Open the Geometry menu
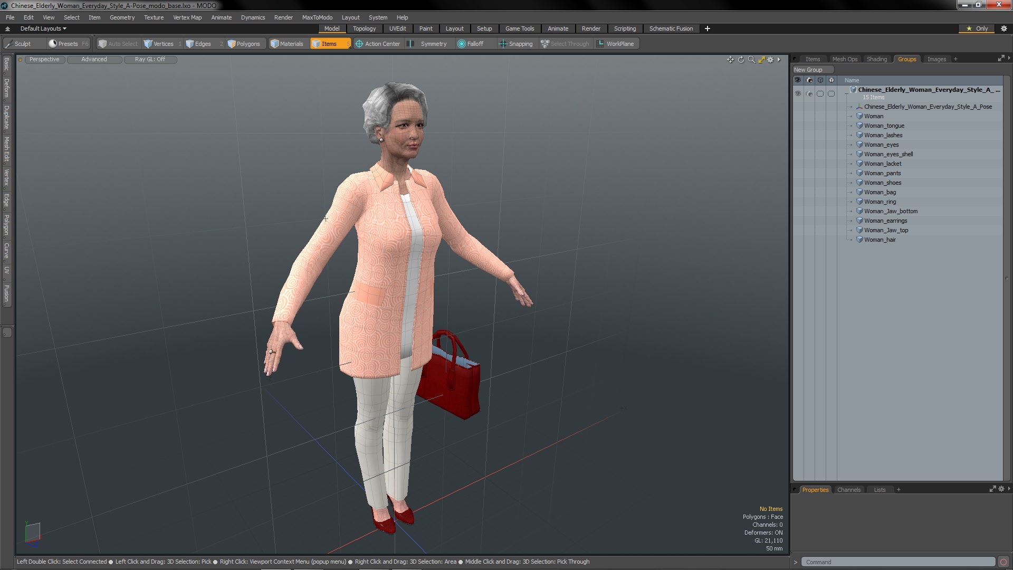The height and width of the screenshot is (570, 1013). [x=122, y=17]
